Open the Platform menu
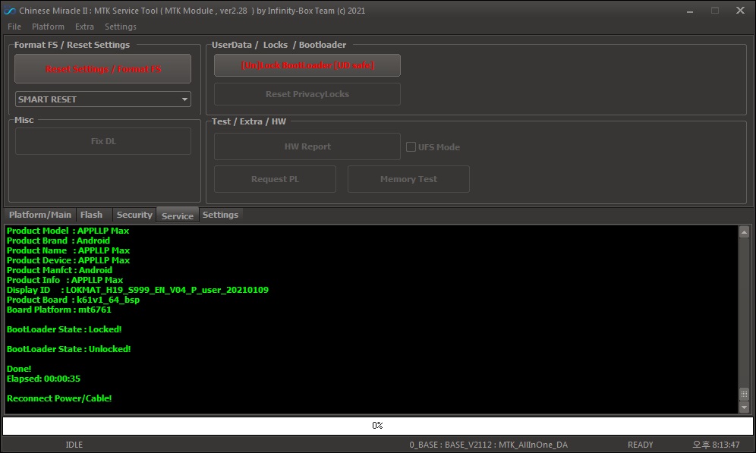 (x=48, y=27)
